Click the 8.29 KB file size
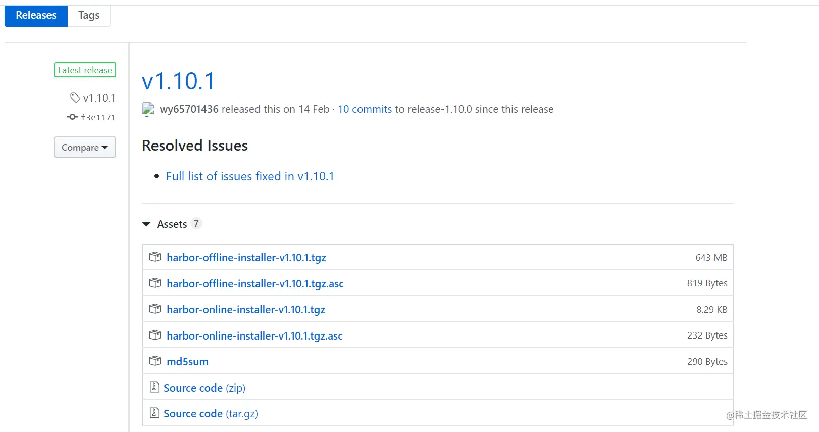Viewport: 819px width, 432px height. [x=712, y=310]
